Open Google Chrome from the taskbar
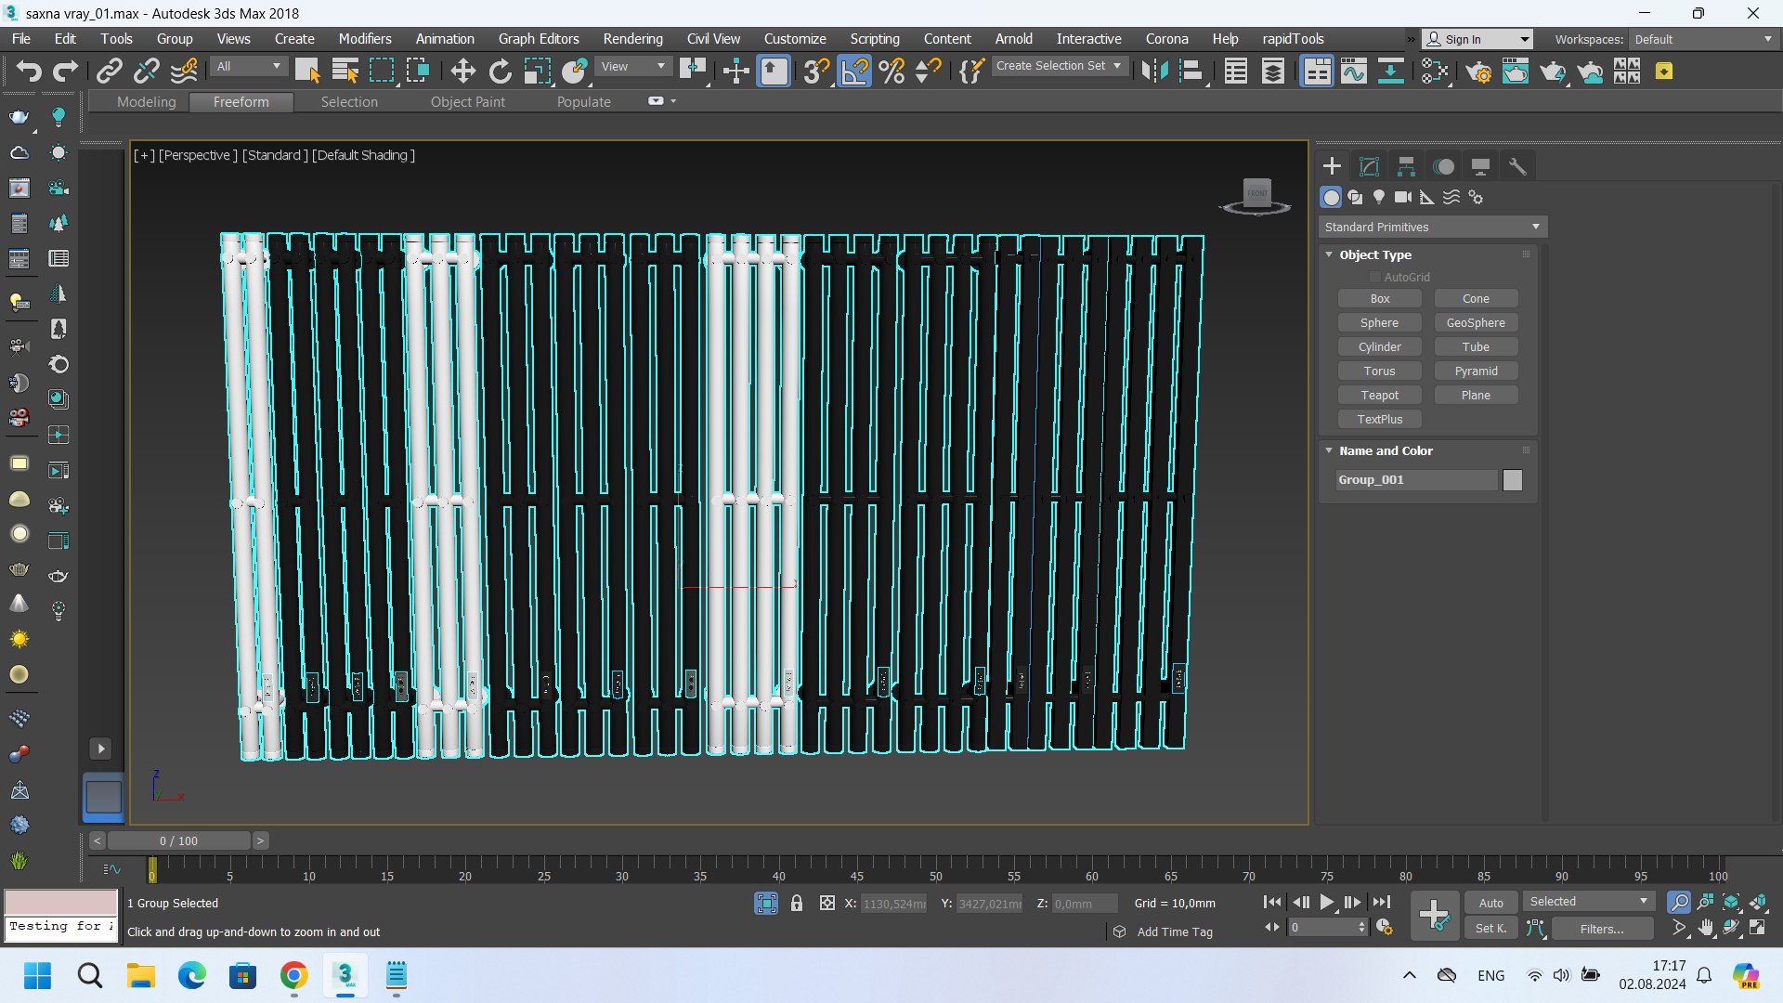This screenshot has width=1783, height=1003. (x=293, y=975)
